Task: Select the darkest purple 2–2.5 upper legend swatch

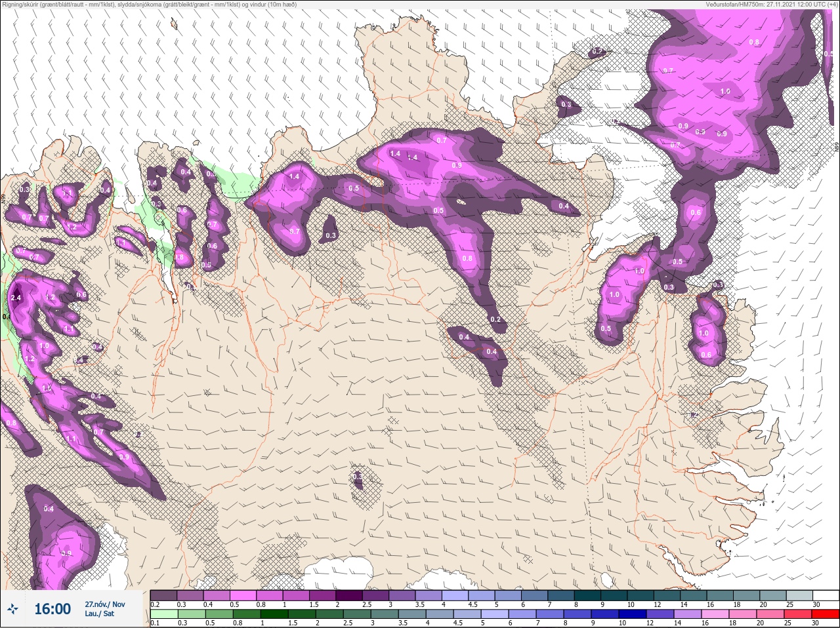Action: tap(350, 595)
